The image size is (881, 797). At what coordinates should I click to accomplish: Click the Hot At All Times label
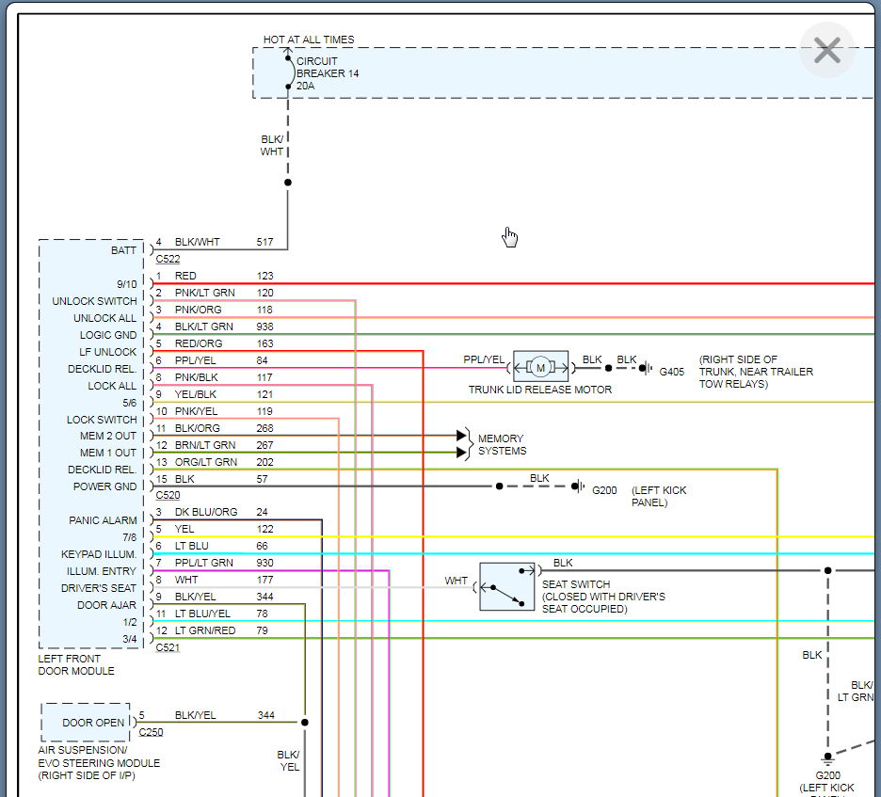coord(309,40)
